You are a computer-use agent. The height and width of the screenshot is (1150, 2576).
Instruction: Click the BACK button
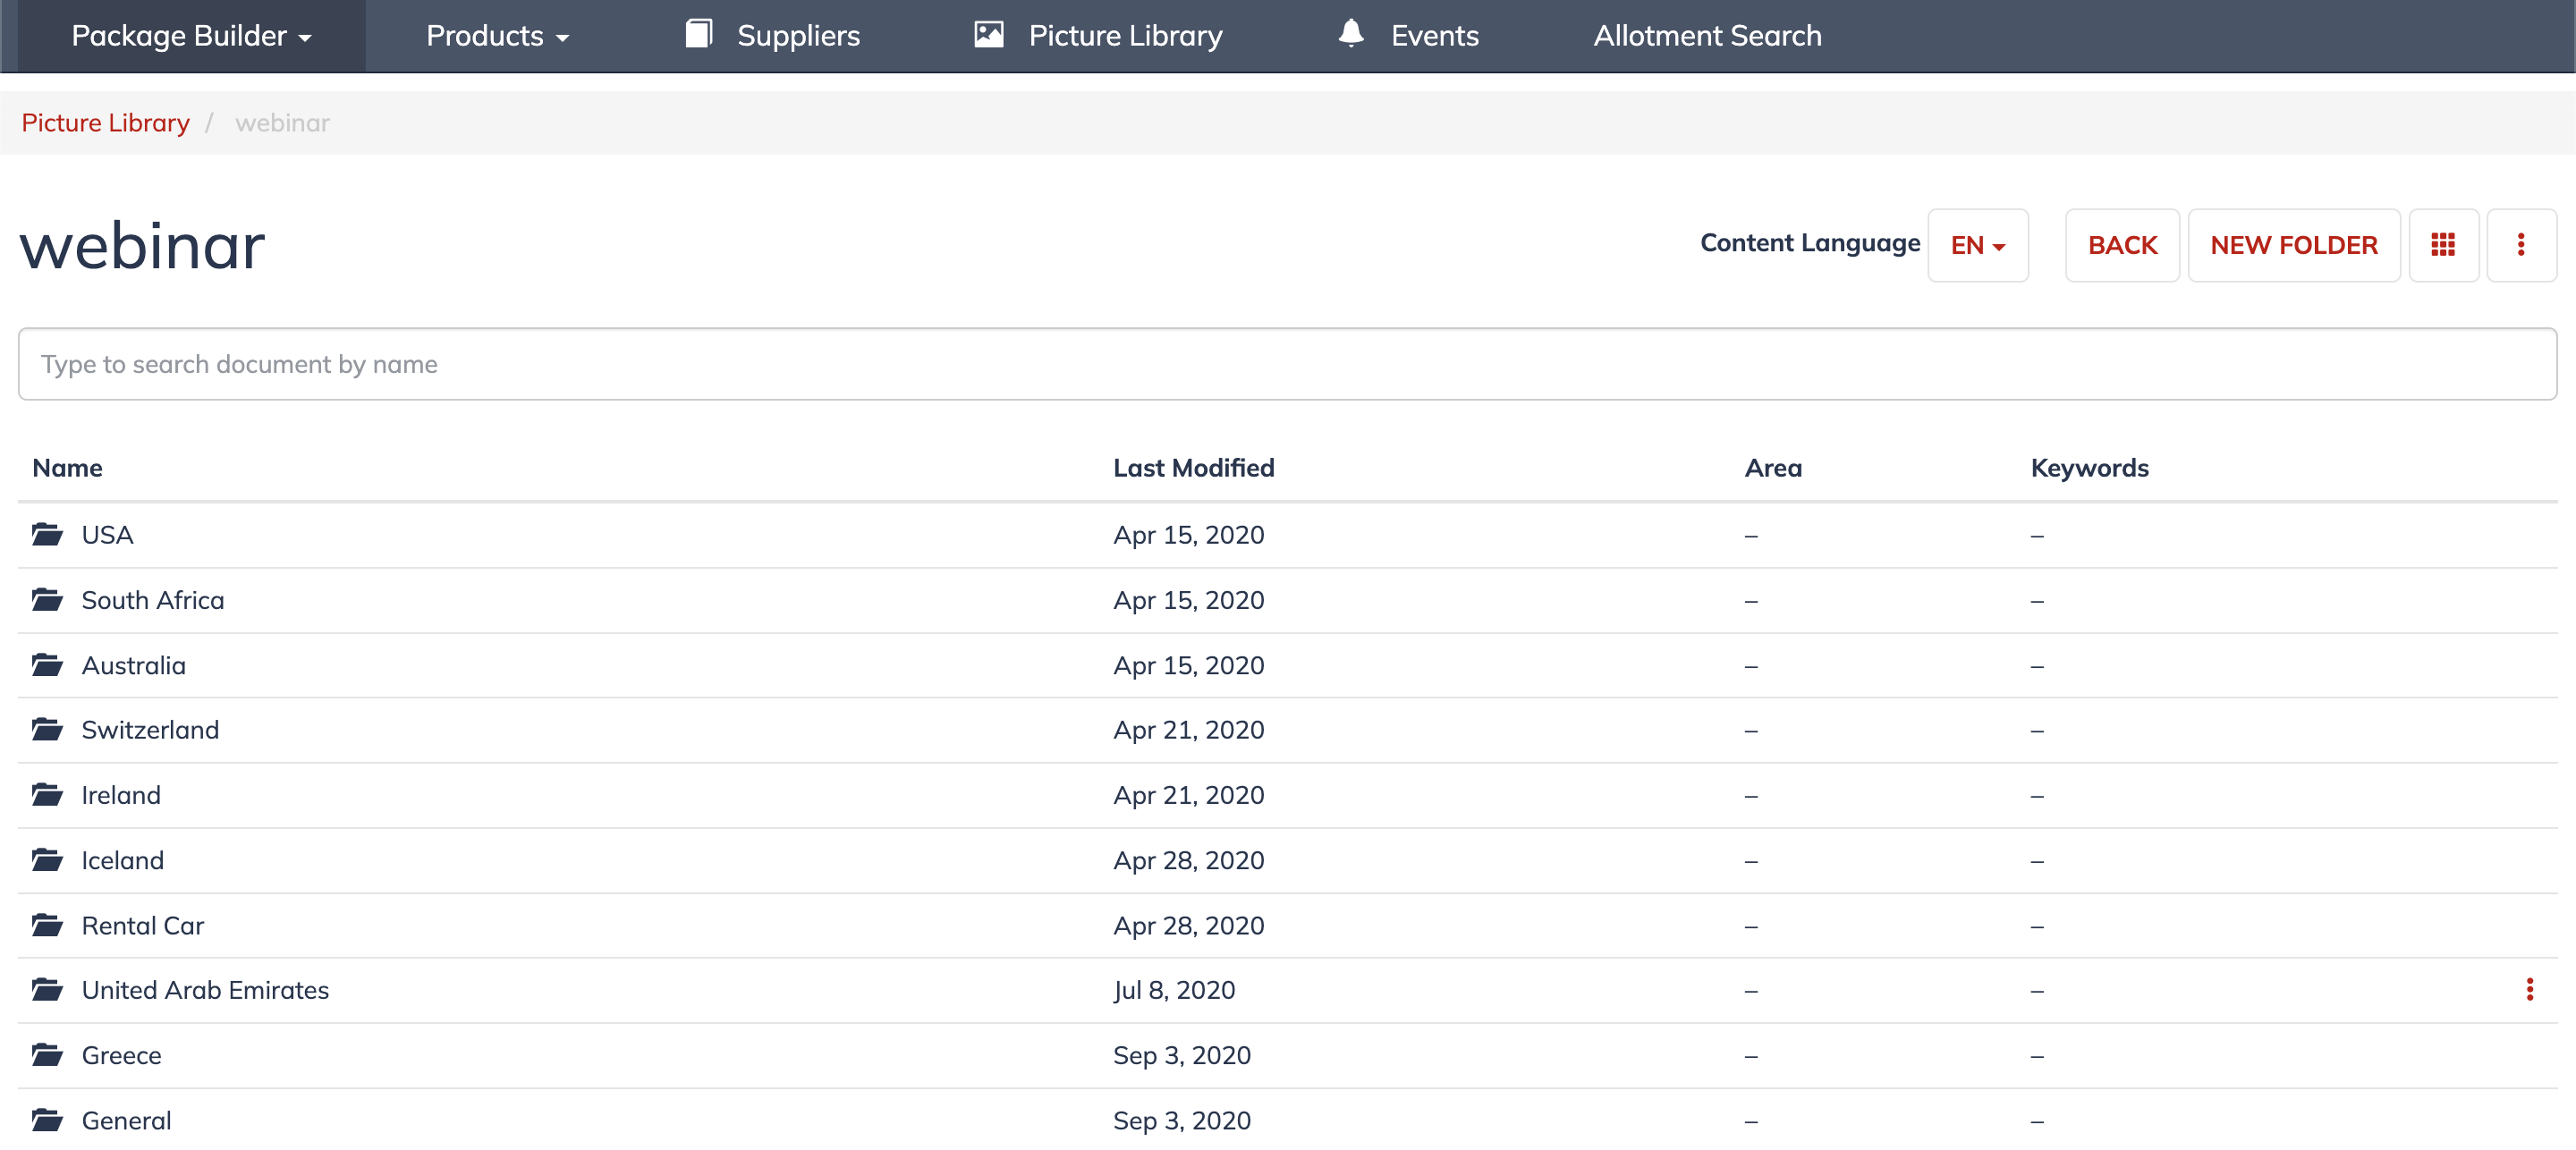tap(2121, 245)
